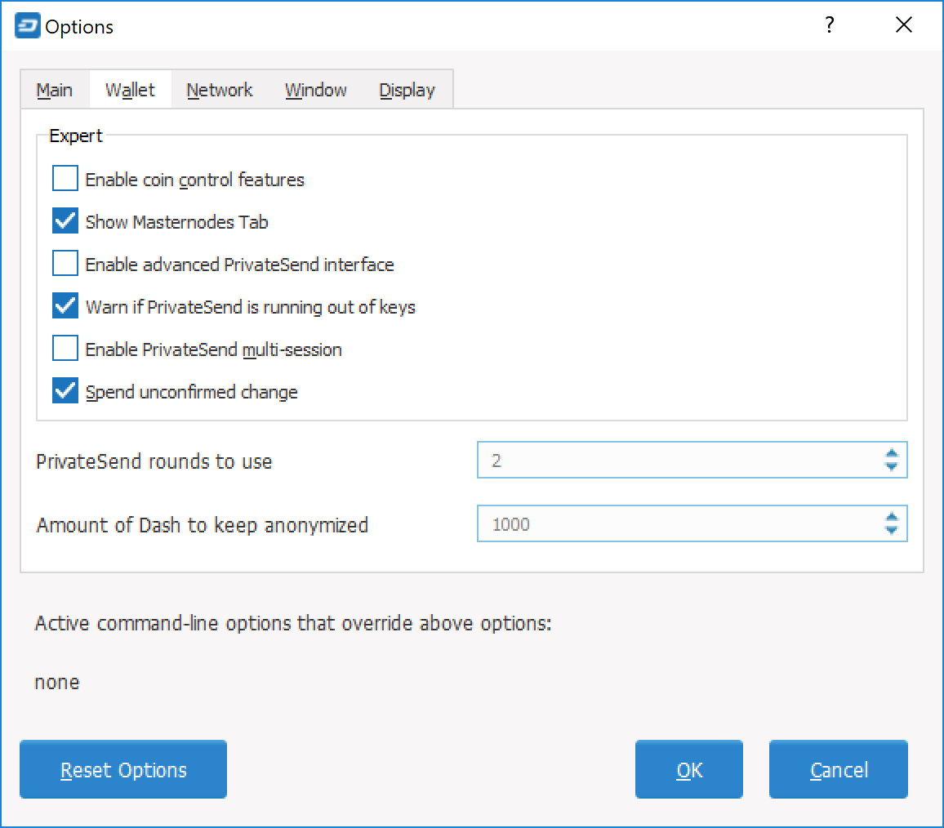Go to the Window tab
The image size is (944, 828).
(316, 90)
